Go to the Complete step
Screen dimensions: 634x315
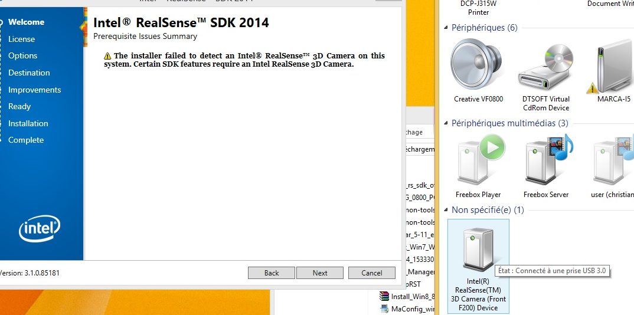[x=26, y=140]
